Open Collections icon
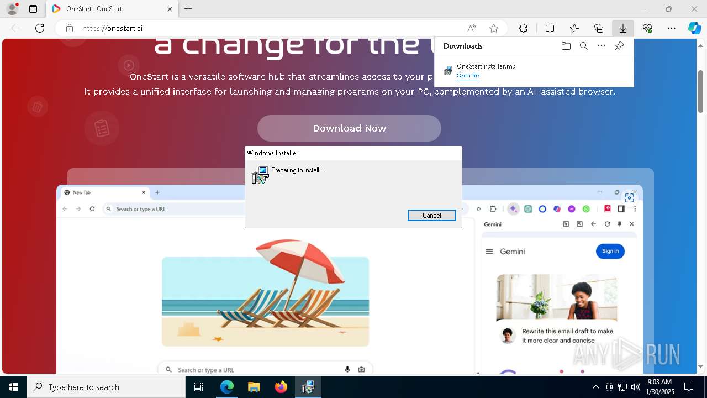The image size is (707, 398). 599,28
